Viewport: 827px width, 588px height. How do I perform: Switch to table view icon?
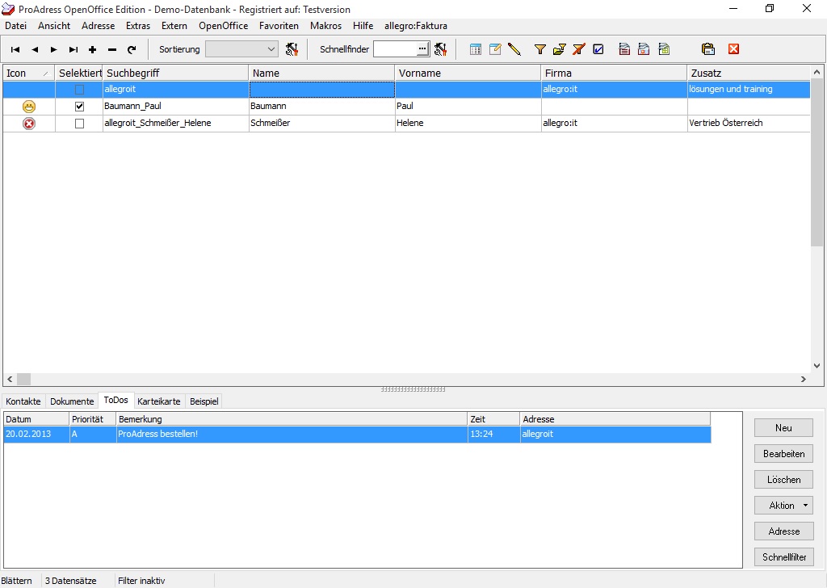pos(475,49)
